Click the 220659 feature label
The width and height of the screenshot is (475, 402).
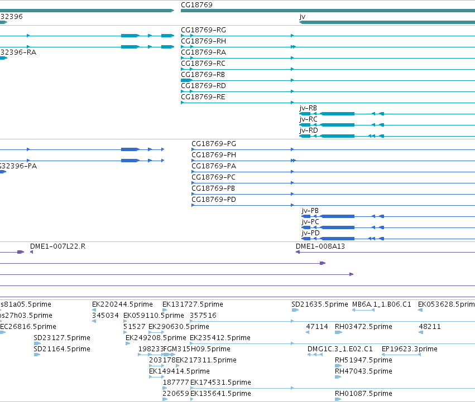pyautogui.click(x=176, y=394)
